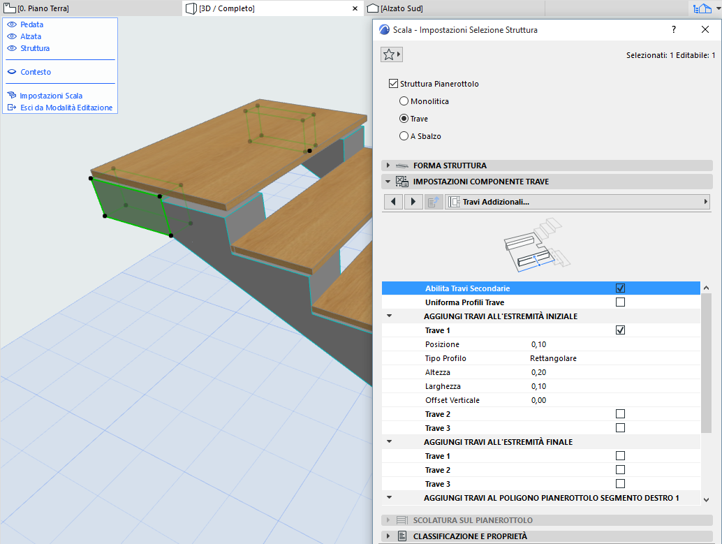Go to previous settings page arrow
The image size is (722, 544).
(x=394, y=202)
